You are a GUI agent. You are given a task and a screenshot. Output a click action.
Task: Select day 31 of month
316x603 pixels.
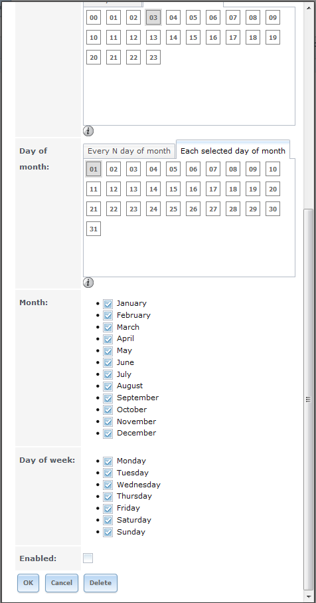coord(94,229)
